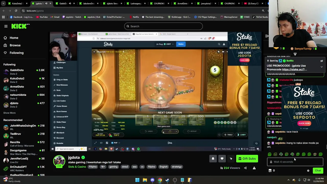Click the sparkle icon beside Gift Subs
Screen dimensions: 327x184
231,159
